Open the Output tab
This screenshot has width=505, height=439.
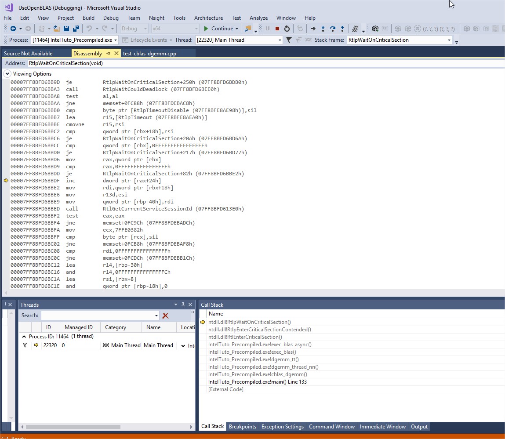pyautogui.click(x=419, y=427)
